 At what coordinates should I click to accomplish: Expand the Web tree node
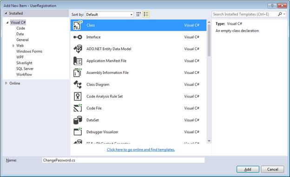[x=13, y=46]
